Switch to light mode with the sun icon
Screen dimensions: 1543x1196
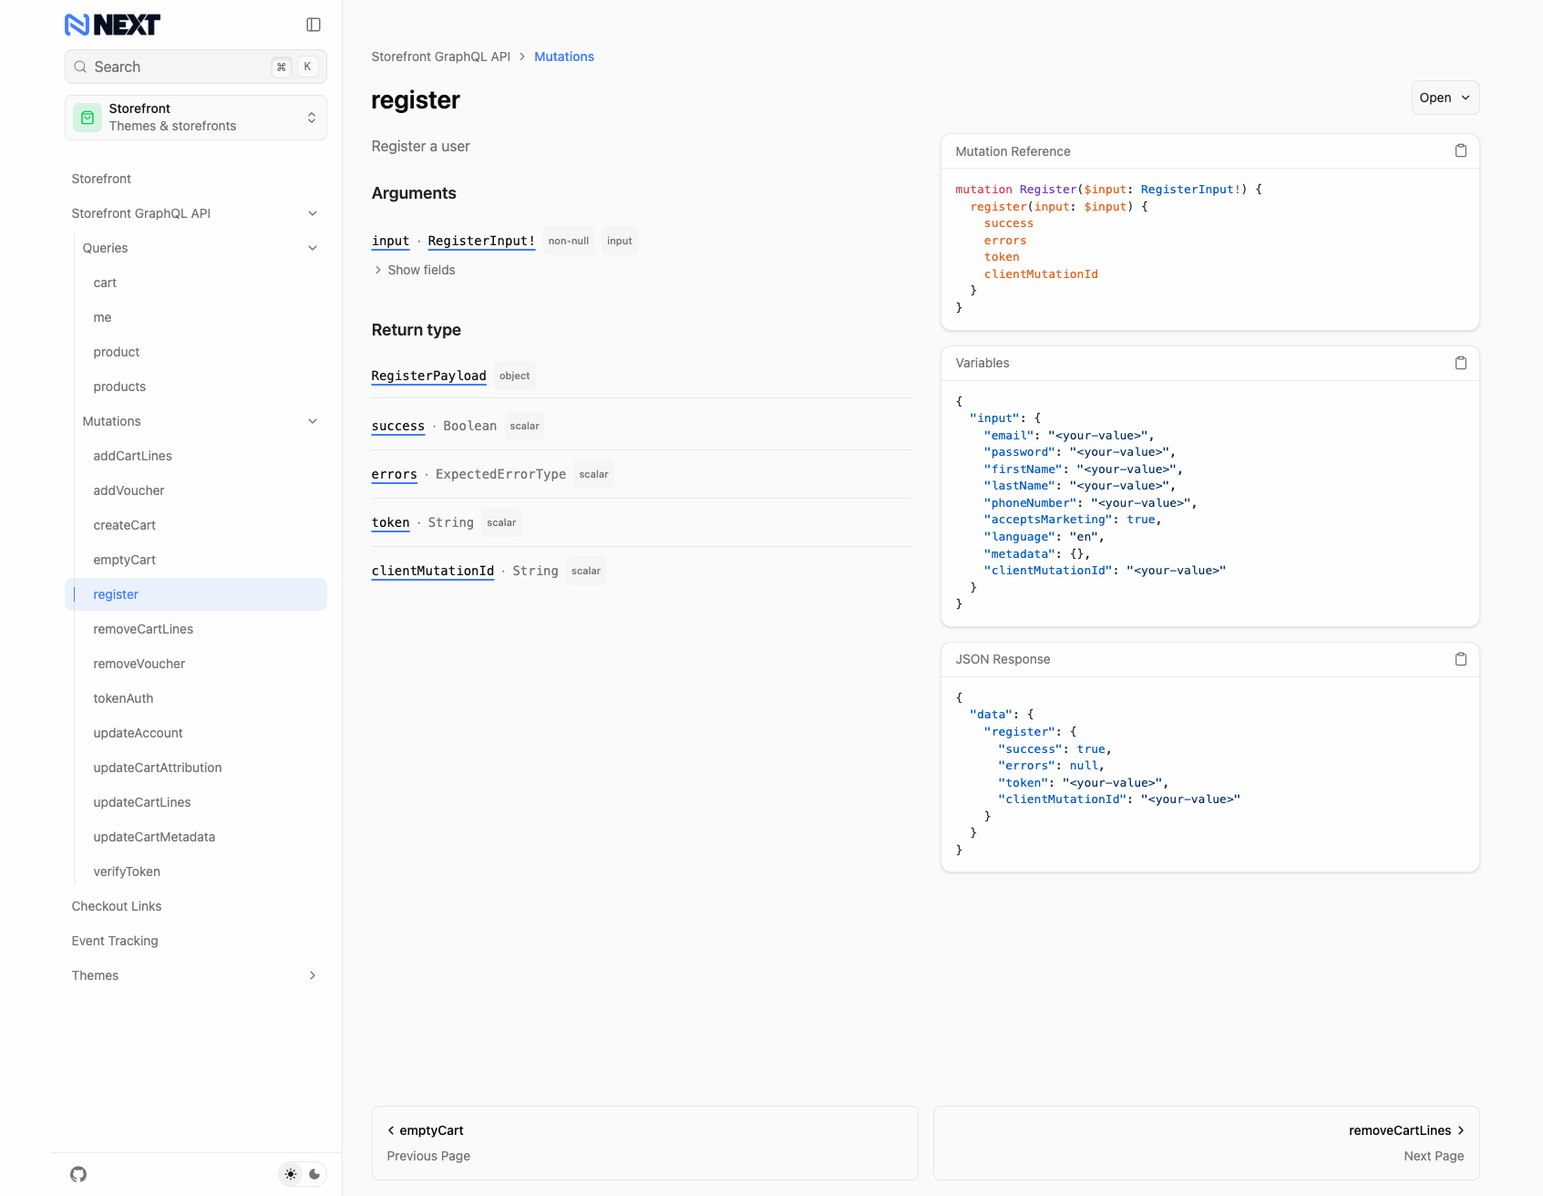pyautogui.click(x=290, y=1174)
